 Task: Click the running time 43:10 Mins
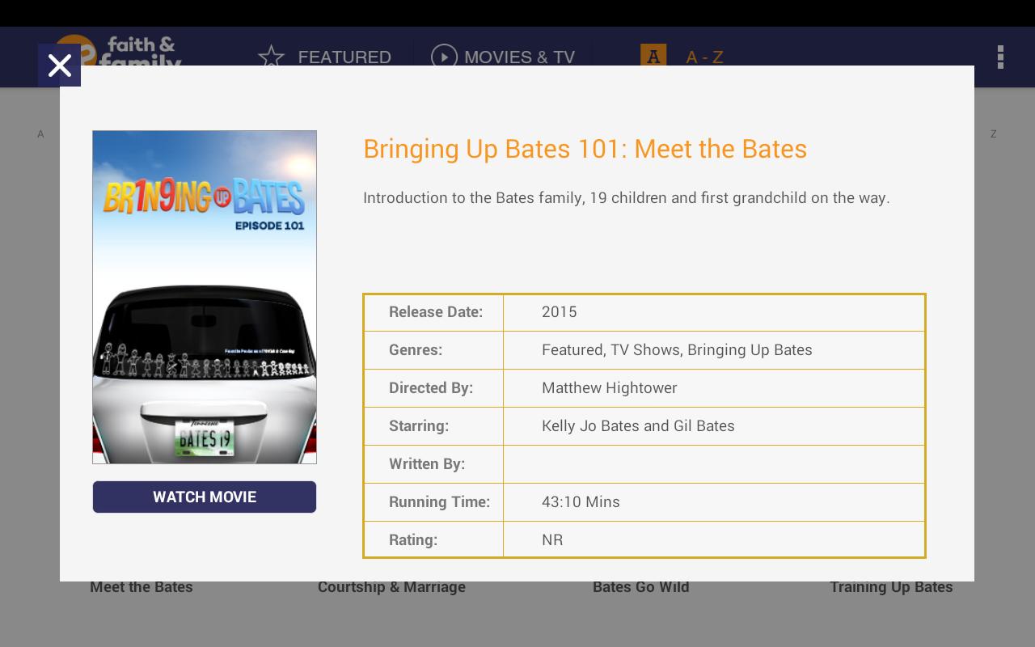click(x=581, y=501)
